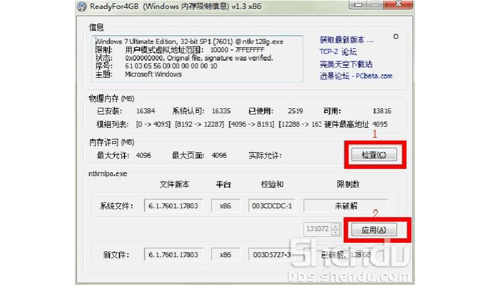Open the 获取最新版本 link
This screenshot has height=285, width=496.
pyautogui.click(x=347, y=40)
